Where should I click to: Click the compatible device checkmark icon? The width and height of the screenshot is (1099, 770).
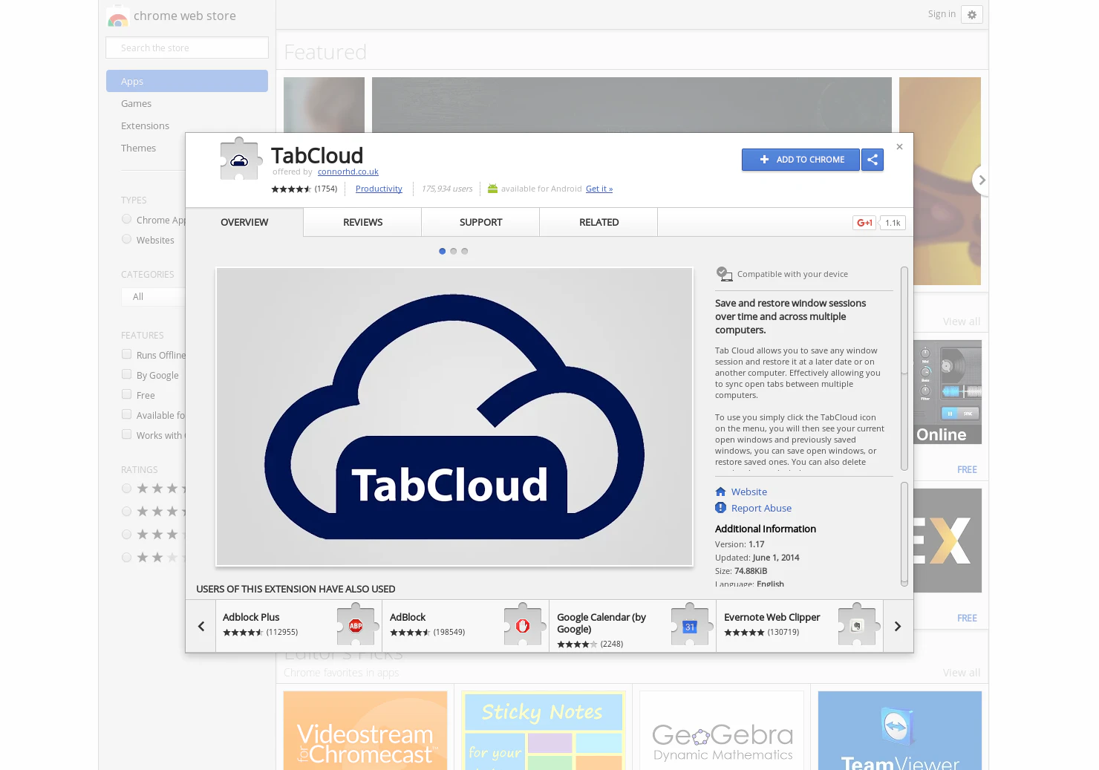[x=724, y=274]
